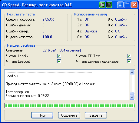This screenshot has height=123, width=139.
Task: Click the log scrollbar thumb
Action: (x=132, y=93)
